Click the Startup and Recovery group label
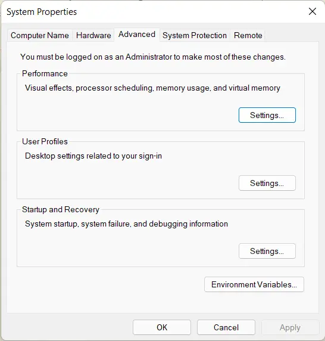 [x=61, y=209]
